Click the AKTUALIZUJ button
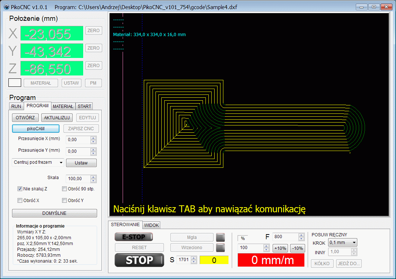The width and height of the screenshot is (396, 279). (x=57, y=117)
